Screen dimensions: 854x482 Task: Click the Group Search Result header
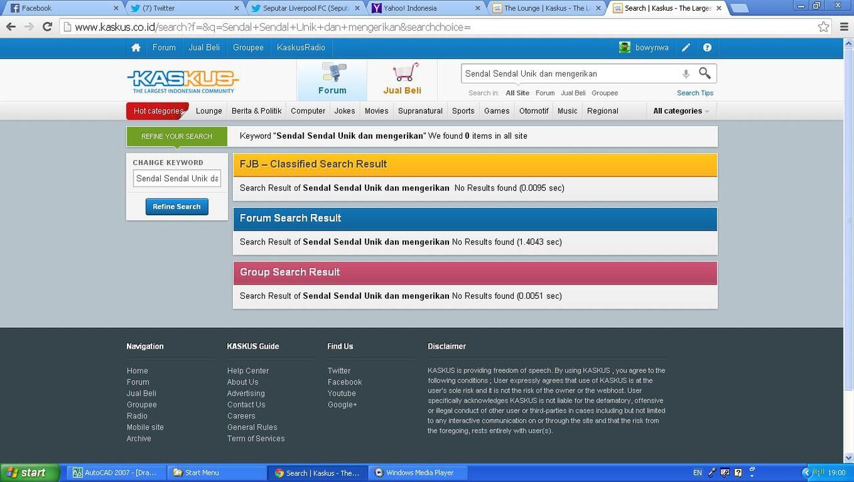coord(475,273)
